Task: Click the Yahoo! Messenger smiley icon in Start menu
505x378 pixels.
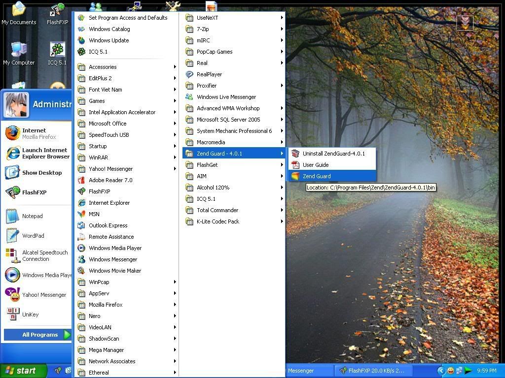Action: point(12,294)
